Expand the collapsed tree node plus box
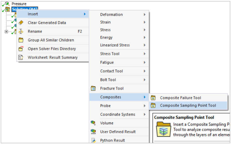The width and height of the screenshot is (231, 144). point(6,32)
